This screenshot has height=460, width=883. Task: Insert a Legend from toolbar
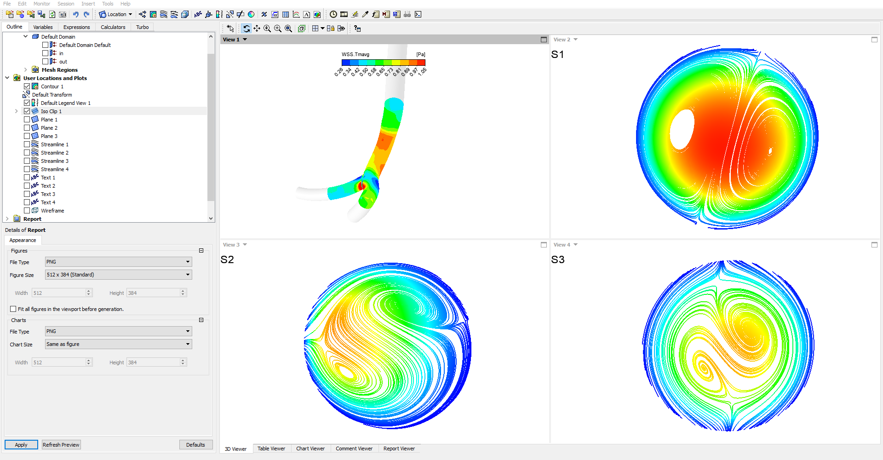coord(219,14)
